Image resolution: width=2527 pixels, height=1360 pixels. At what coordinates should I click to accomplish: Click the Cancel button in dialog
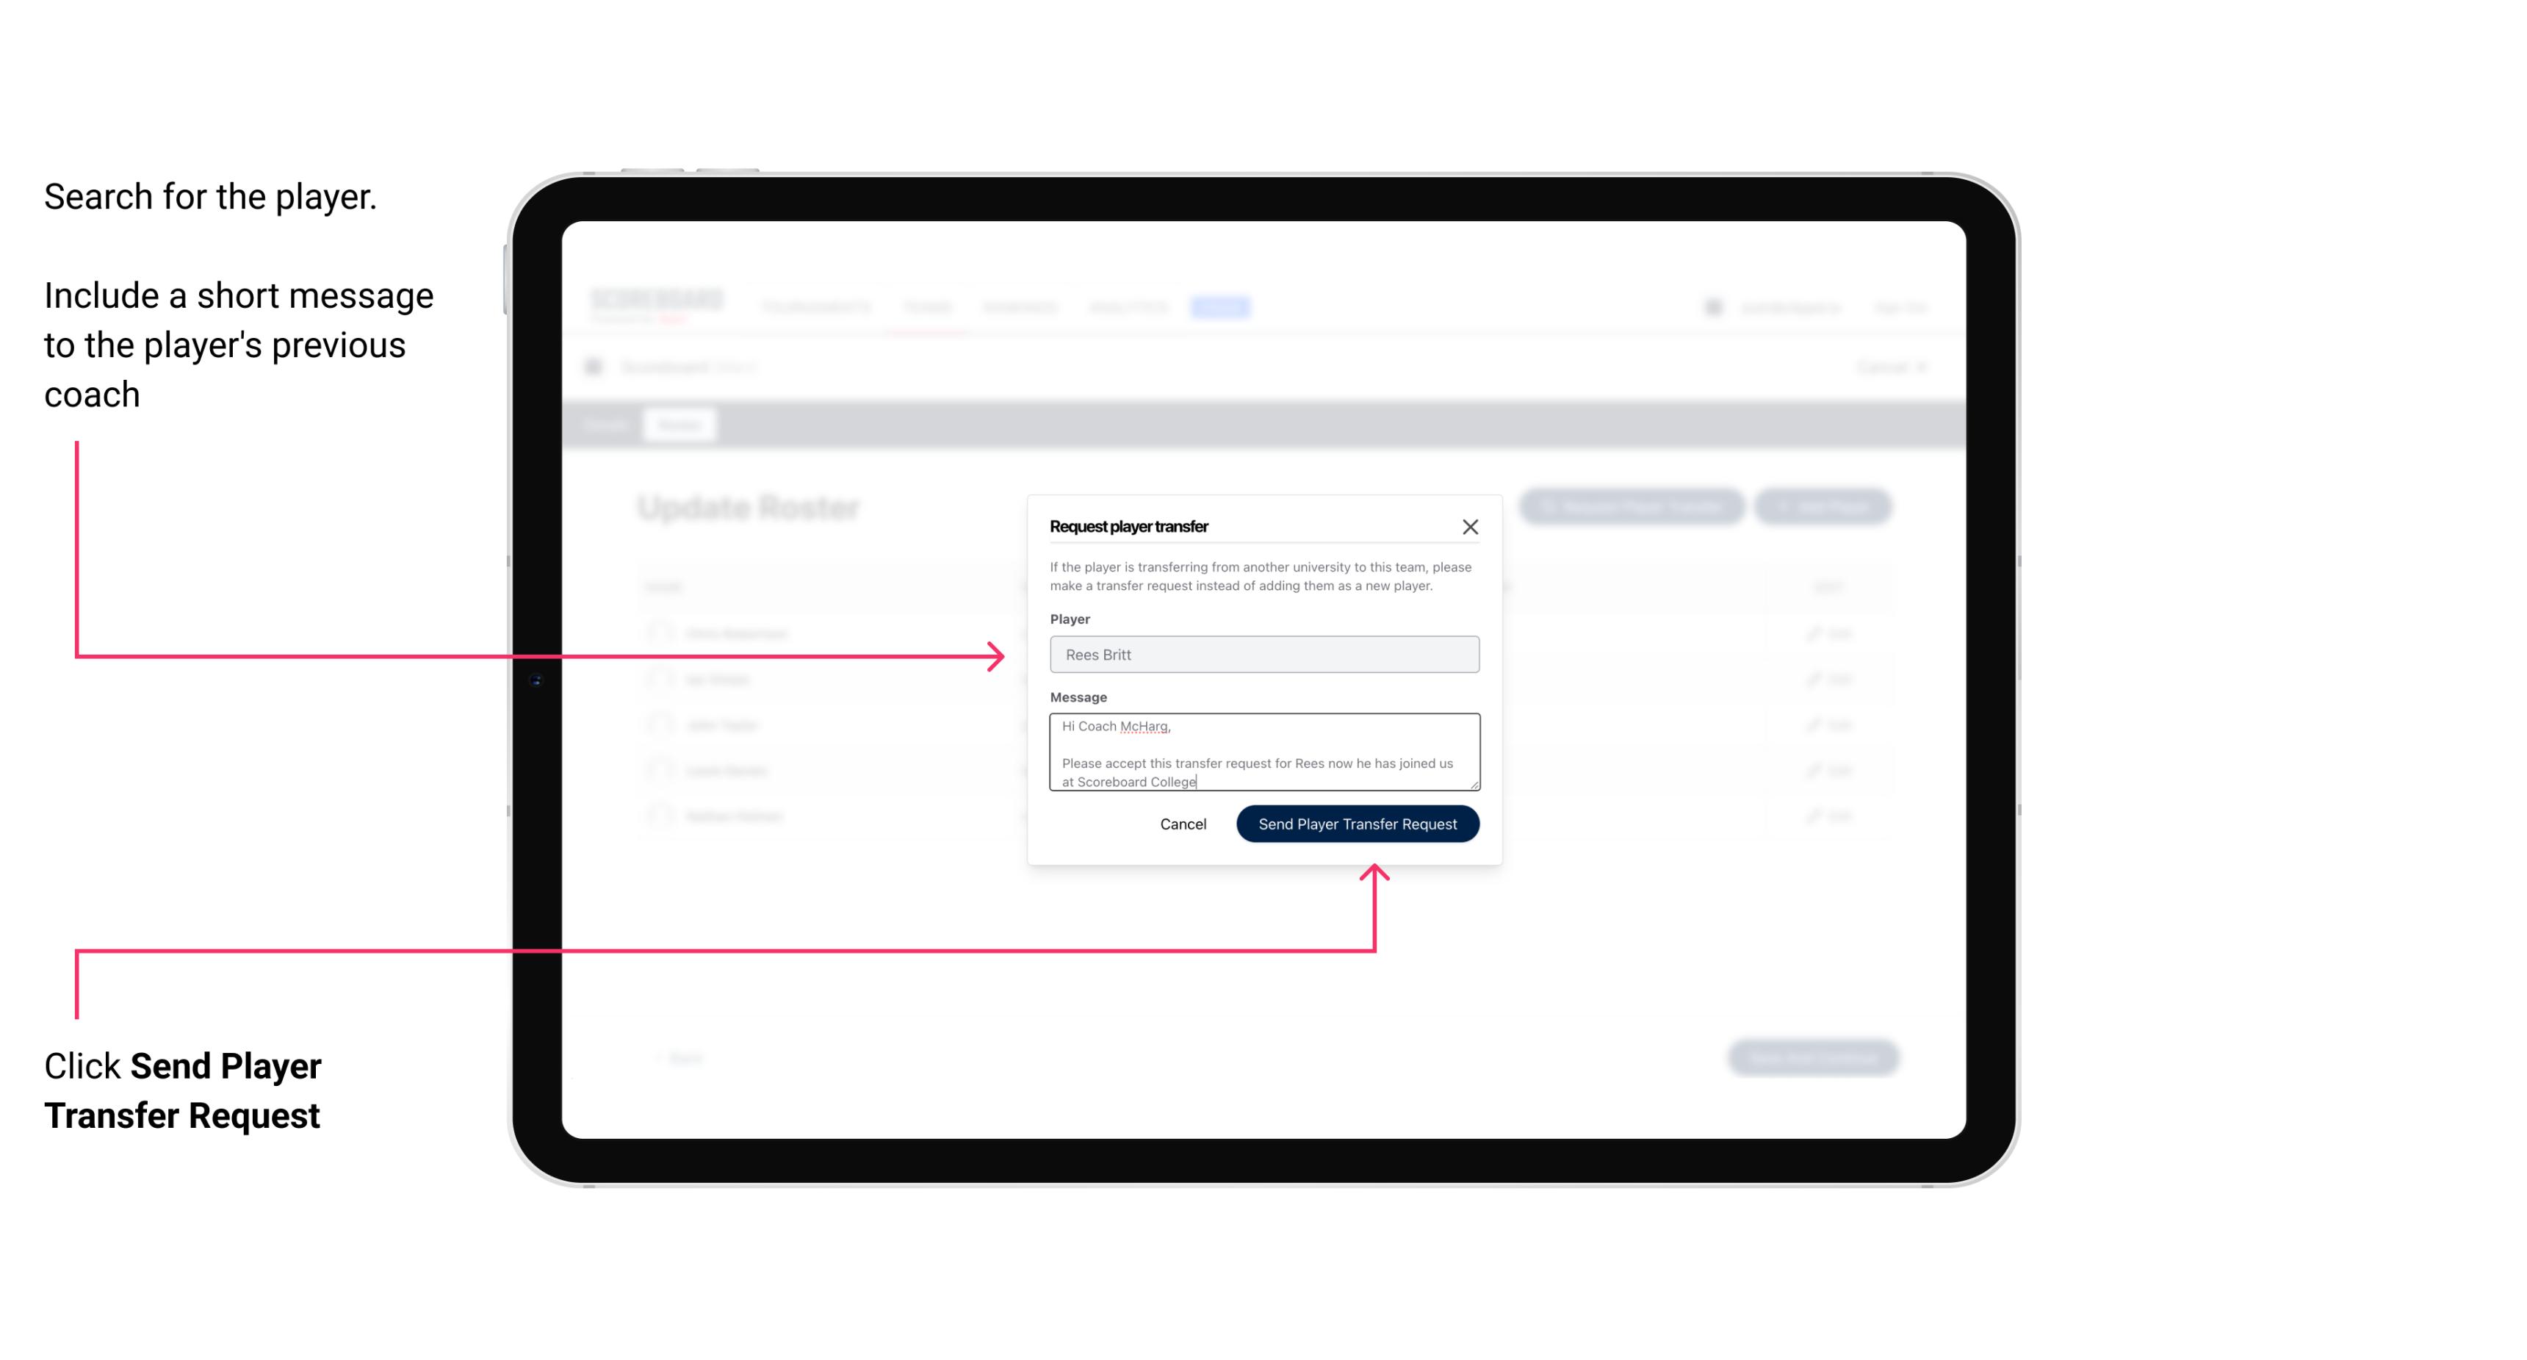1182,822
